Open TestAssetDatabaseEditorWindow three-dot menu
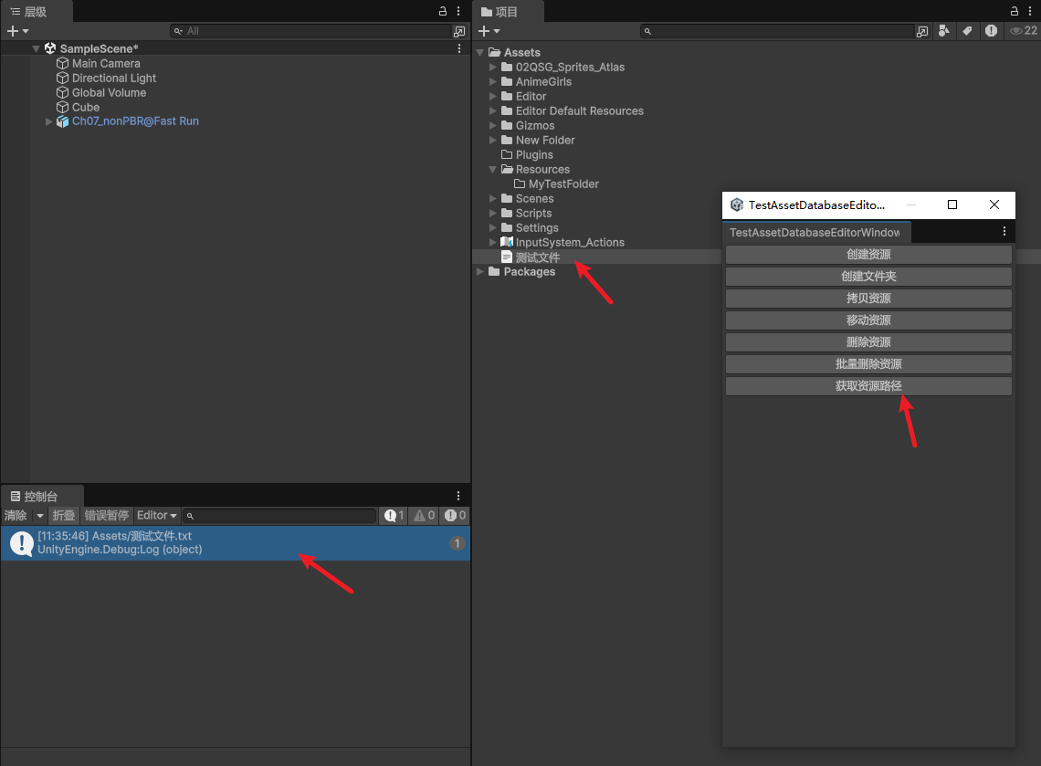Viewport: 1041px width, 766px height. pyautogui.click(x=1004, y=231)
